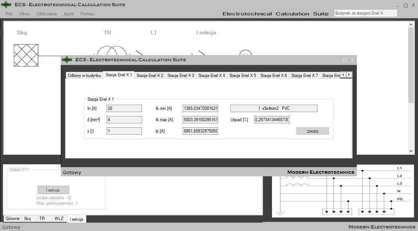Click the Skq label in the diagram

[21, 32]
